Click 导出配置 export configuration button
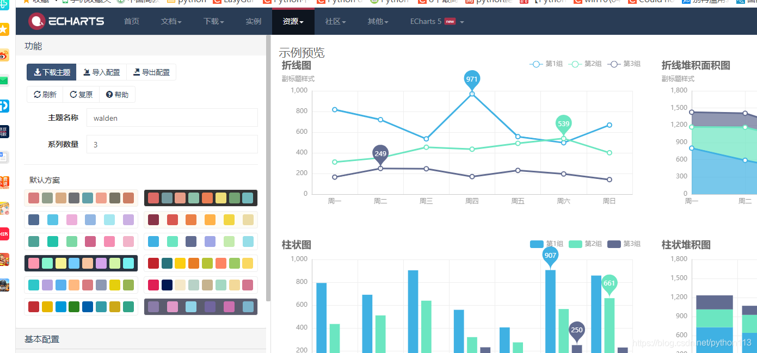 tap(151, 72)
